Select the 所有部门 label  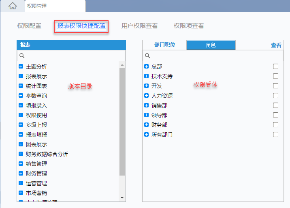point(162,135)
